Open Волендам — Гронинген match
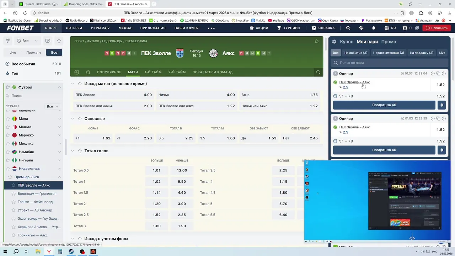The width and height of the screenshot is (455, 256). 37,194
